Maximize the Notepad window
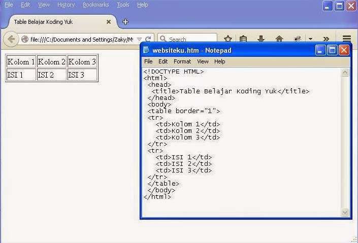Screen dimensions: 358x243 (332, 50)
